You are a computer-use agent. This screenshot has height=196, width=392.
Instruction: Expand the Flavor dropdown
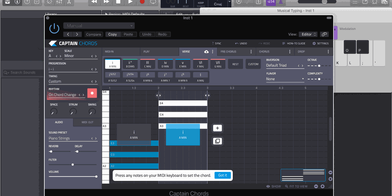point(284,78)
